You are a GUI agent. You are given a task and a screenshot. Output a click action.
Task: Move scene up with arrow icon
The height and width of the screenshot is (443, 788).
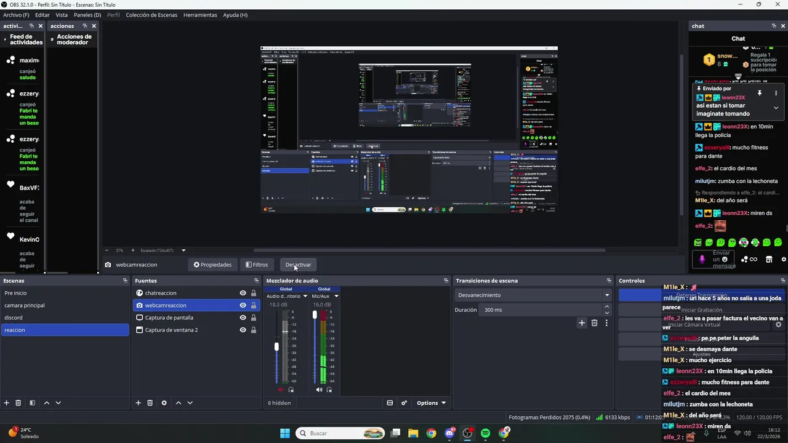[x=46, y=403]
